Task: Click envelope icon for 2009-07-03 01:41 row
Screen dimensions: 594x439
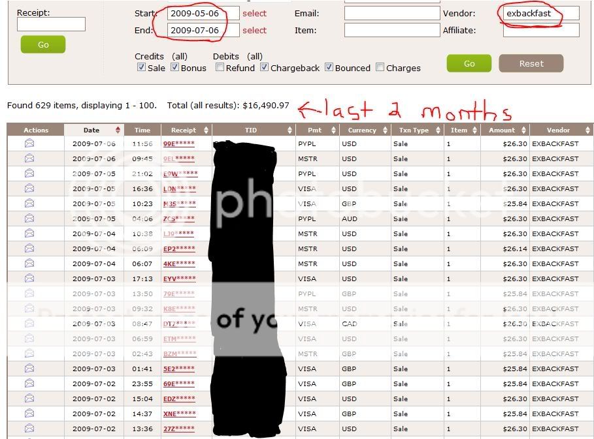Action: [29, 369]
